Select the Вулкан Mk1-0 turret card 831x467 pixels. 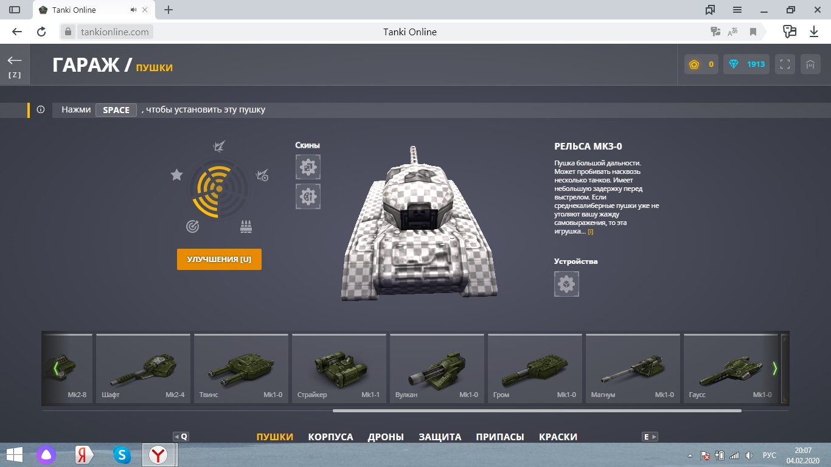(x=437, y=368)
